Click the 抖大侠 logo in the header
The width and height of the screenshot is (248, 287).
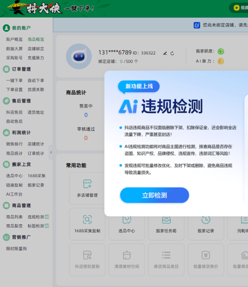coord(35,8)
